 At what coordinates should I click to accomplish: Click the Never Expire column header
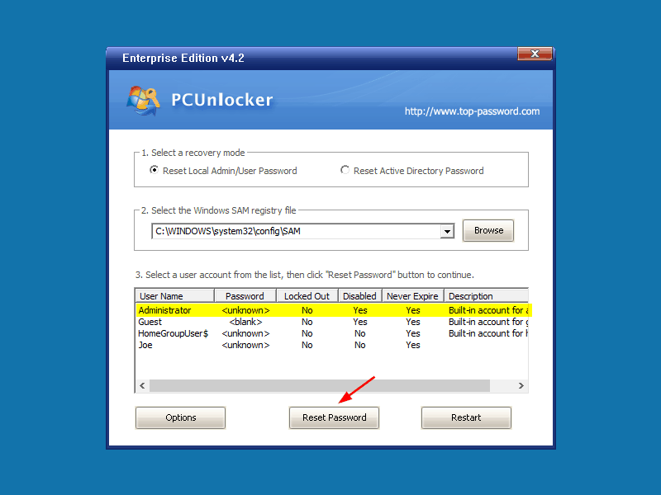tap(413, 296)
